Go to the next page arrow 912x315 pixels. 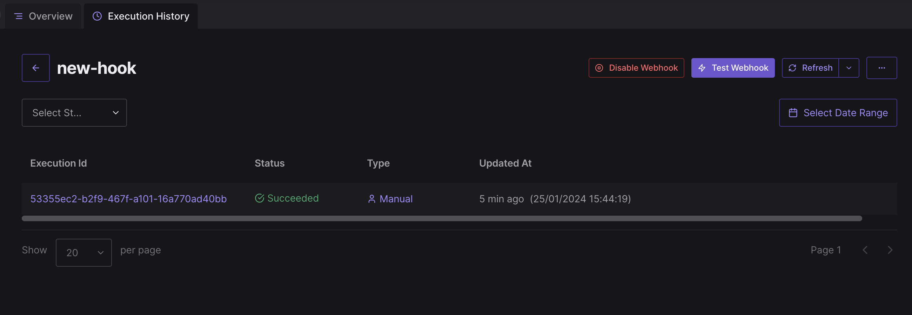tap(890, 250)
